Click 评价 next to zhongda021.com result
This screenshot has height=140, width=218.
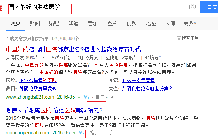(x=113, y=97)
